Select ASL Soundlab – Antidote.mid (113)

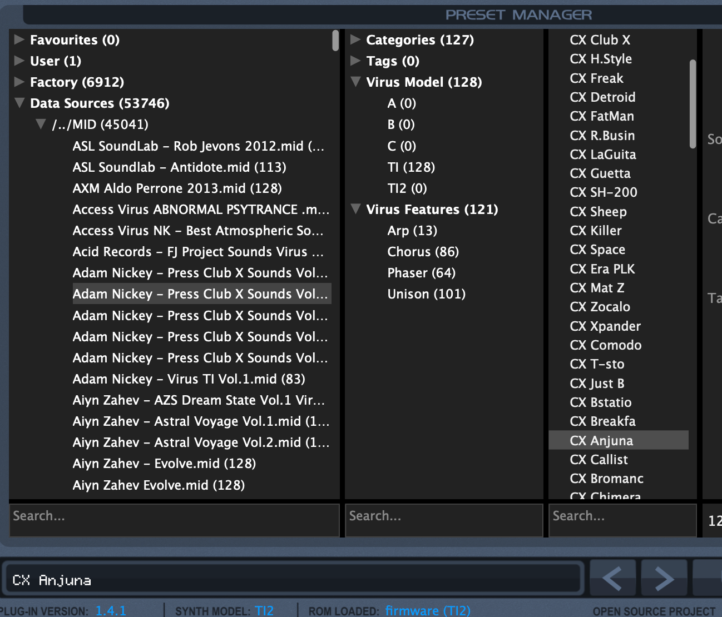(x=180, y=167)
